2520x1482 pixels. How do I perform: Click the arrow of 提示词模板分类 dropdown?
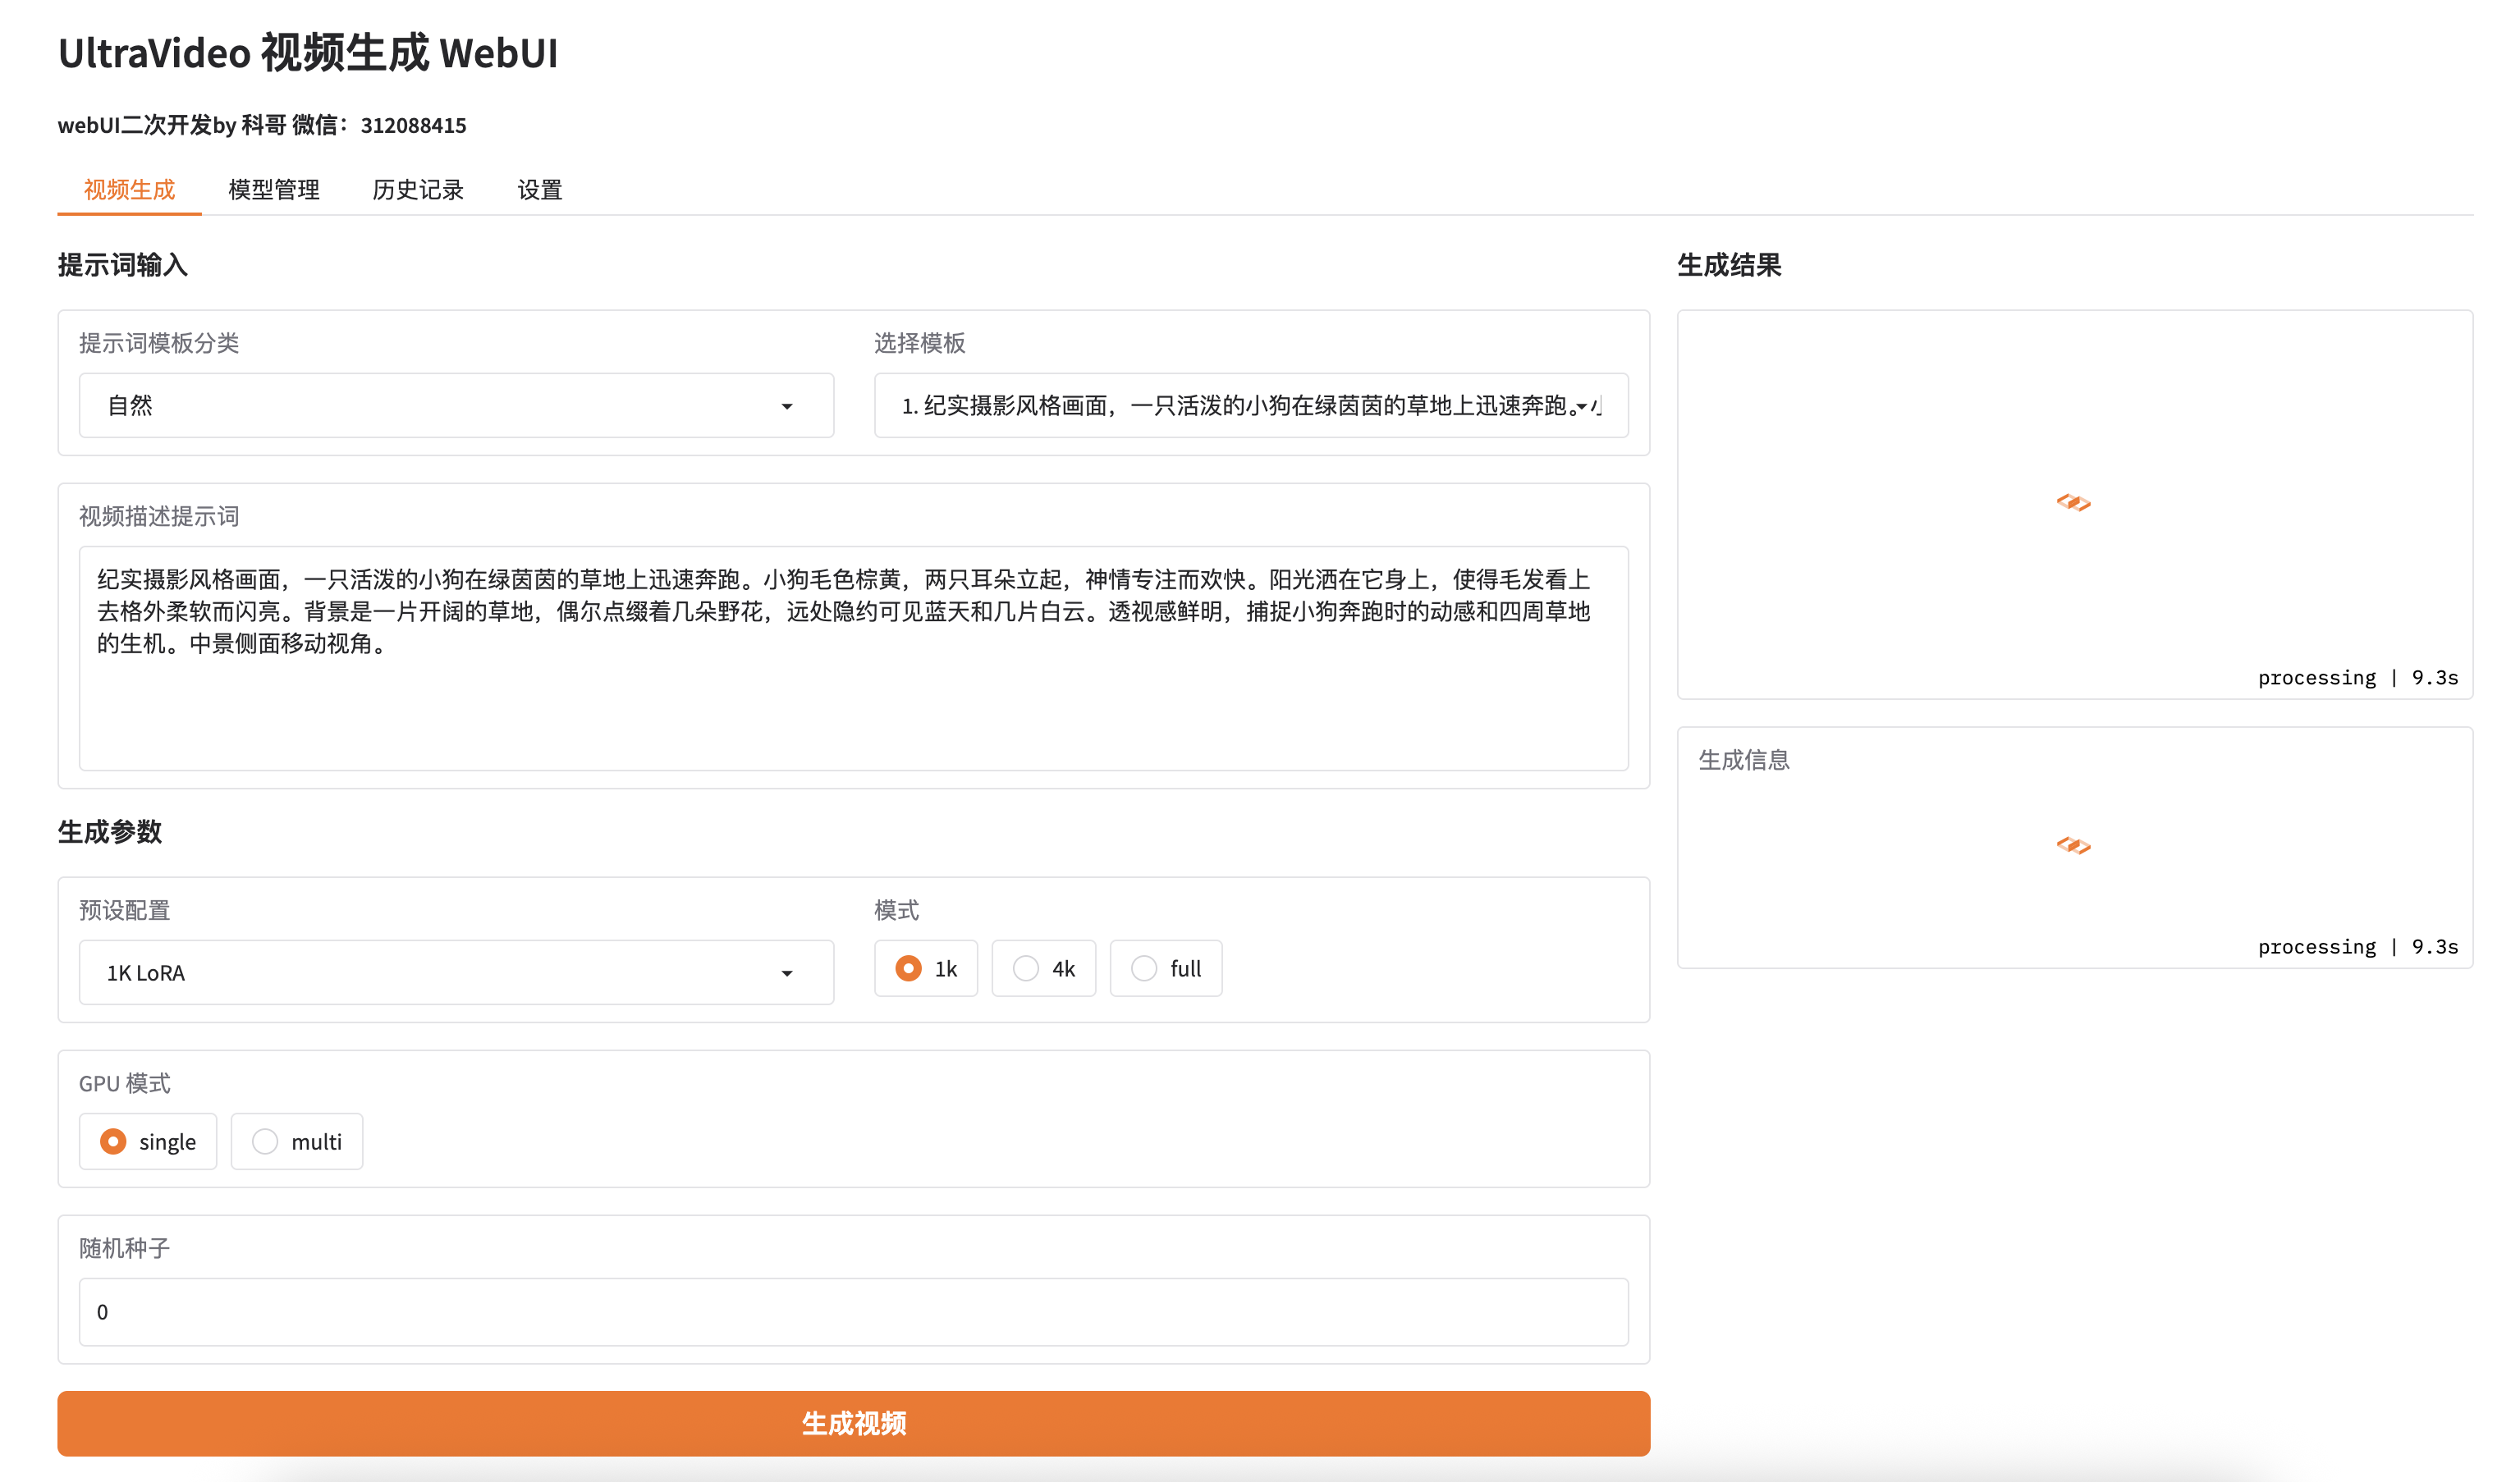pos(787,406)
